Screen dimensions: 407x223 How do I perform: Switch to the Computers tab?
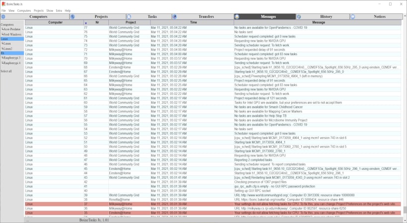pos(35,16)
